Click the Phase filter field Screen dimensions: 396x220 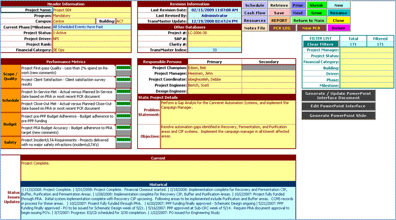click(x=367, y=80)
